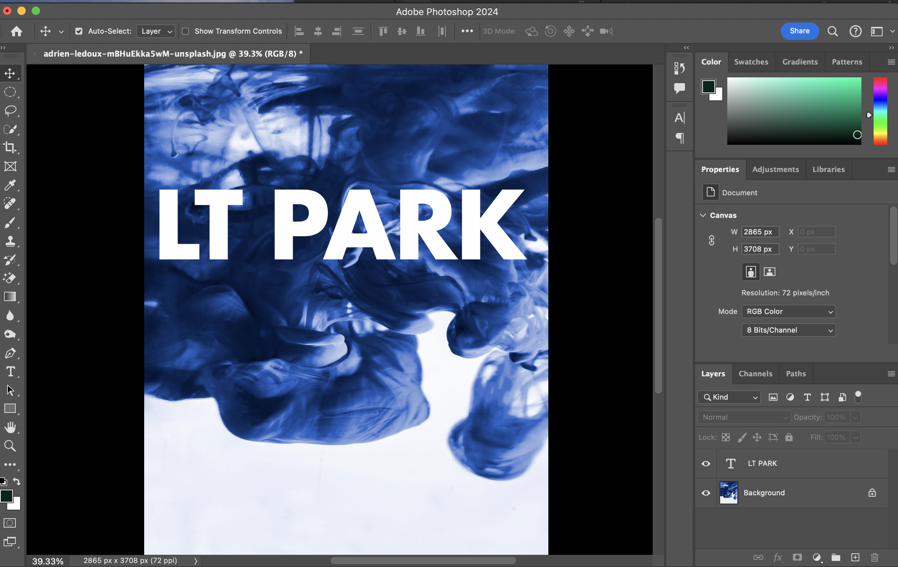
Task: Open the Swatches tab
Action: coord(751,62)
